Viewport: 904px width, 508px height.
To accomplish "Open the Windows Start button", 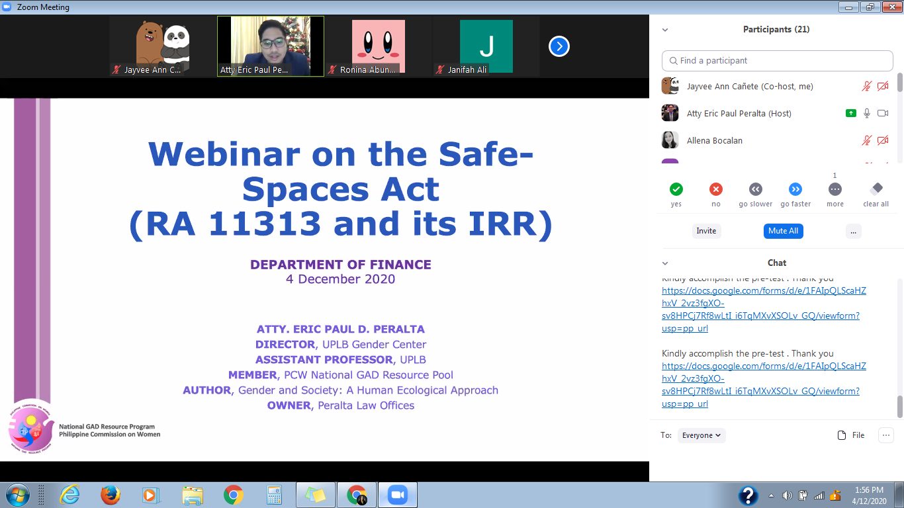I will tap(17, 495).
